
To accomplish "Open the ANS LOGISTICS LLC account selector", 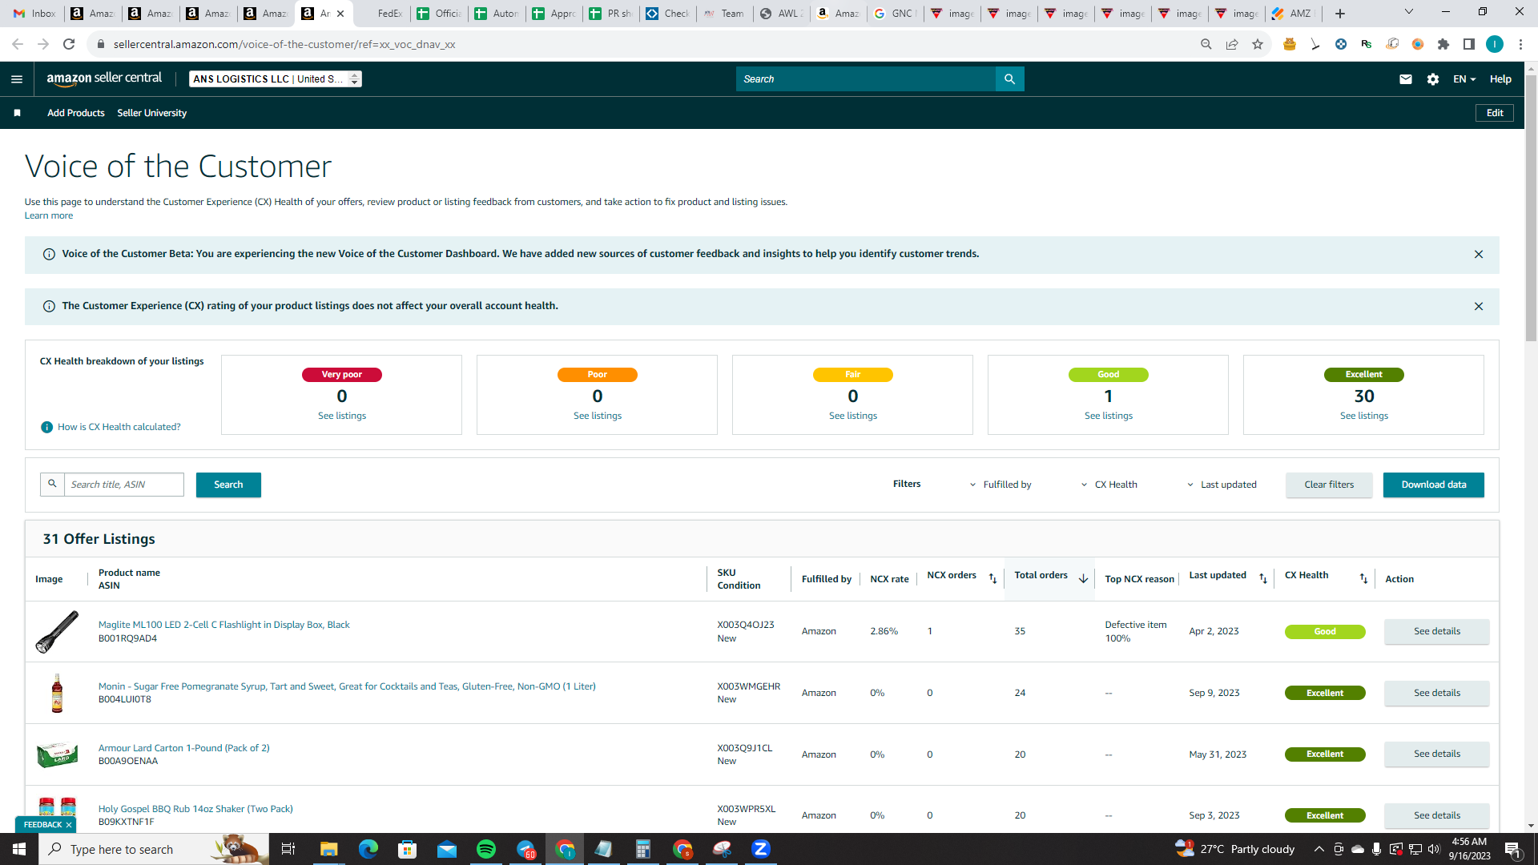I will 275,78.
